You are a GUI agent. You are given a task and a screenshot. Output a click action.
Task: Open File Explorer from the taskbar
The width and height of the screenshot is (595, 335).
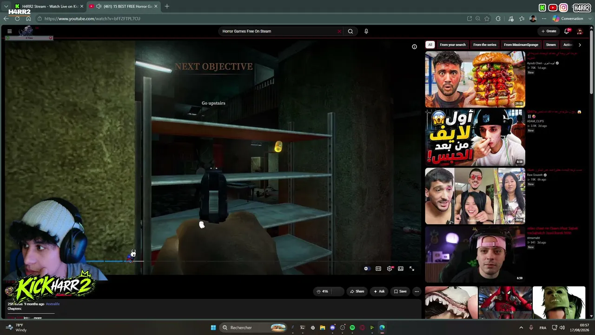click(323, 328)
